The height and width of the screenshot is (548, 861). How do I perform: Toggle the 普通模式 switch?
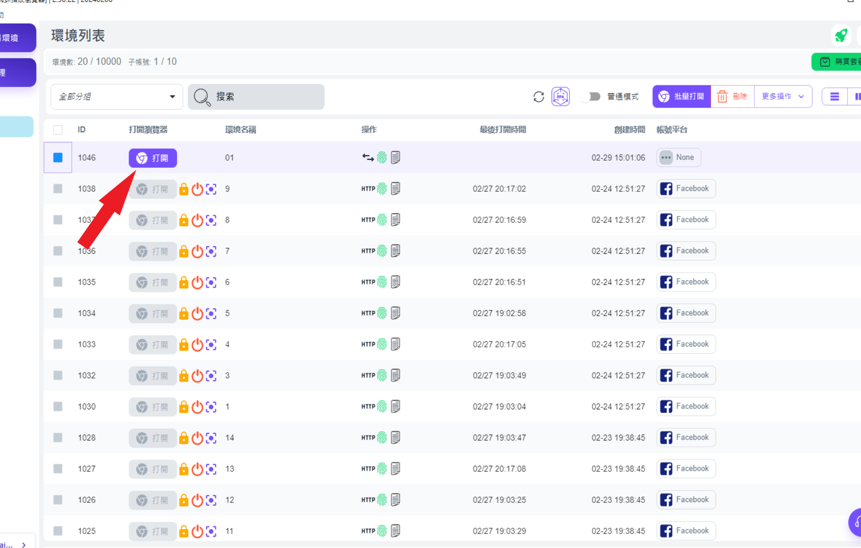pos(591,97)
